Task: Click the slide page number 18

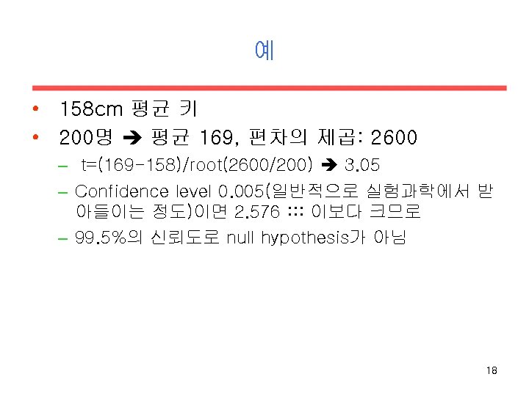Action: point(492,370)
